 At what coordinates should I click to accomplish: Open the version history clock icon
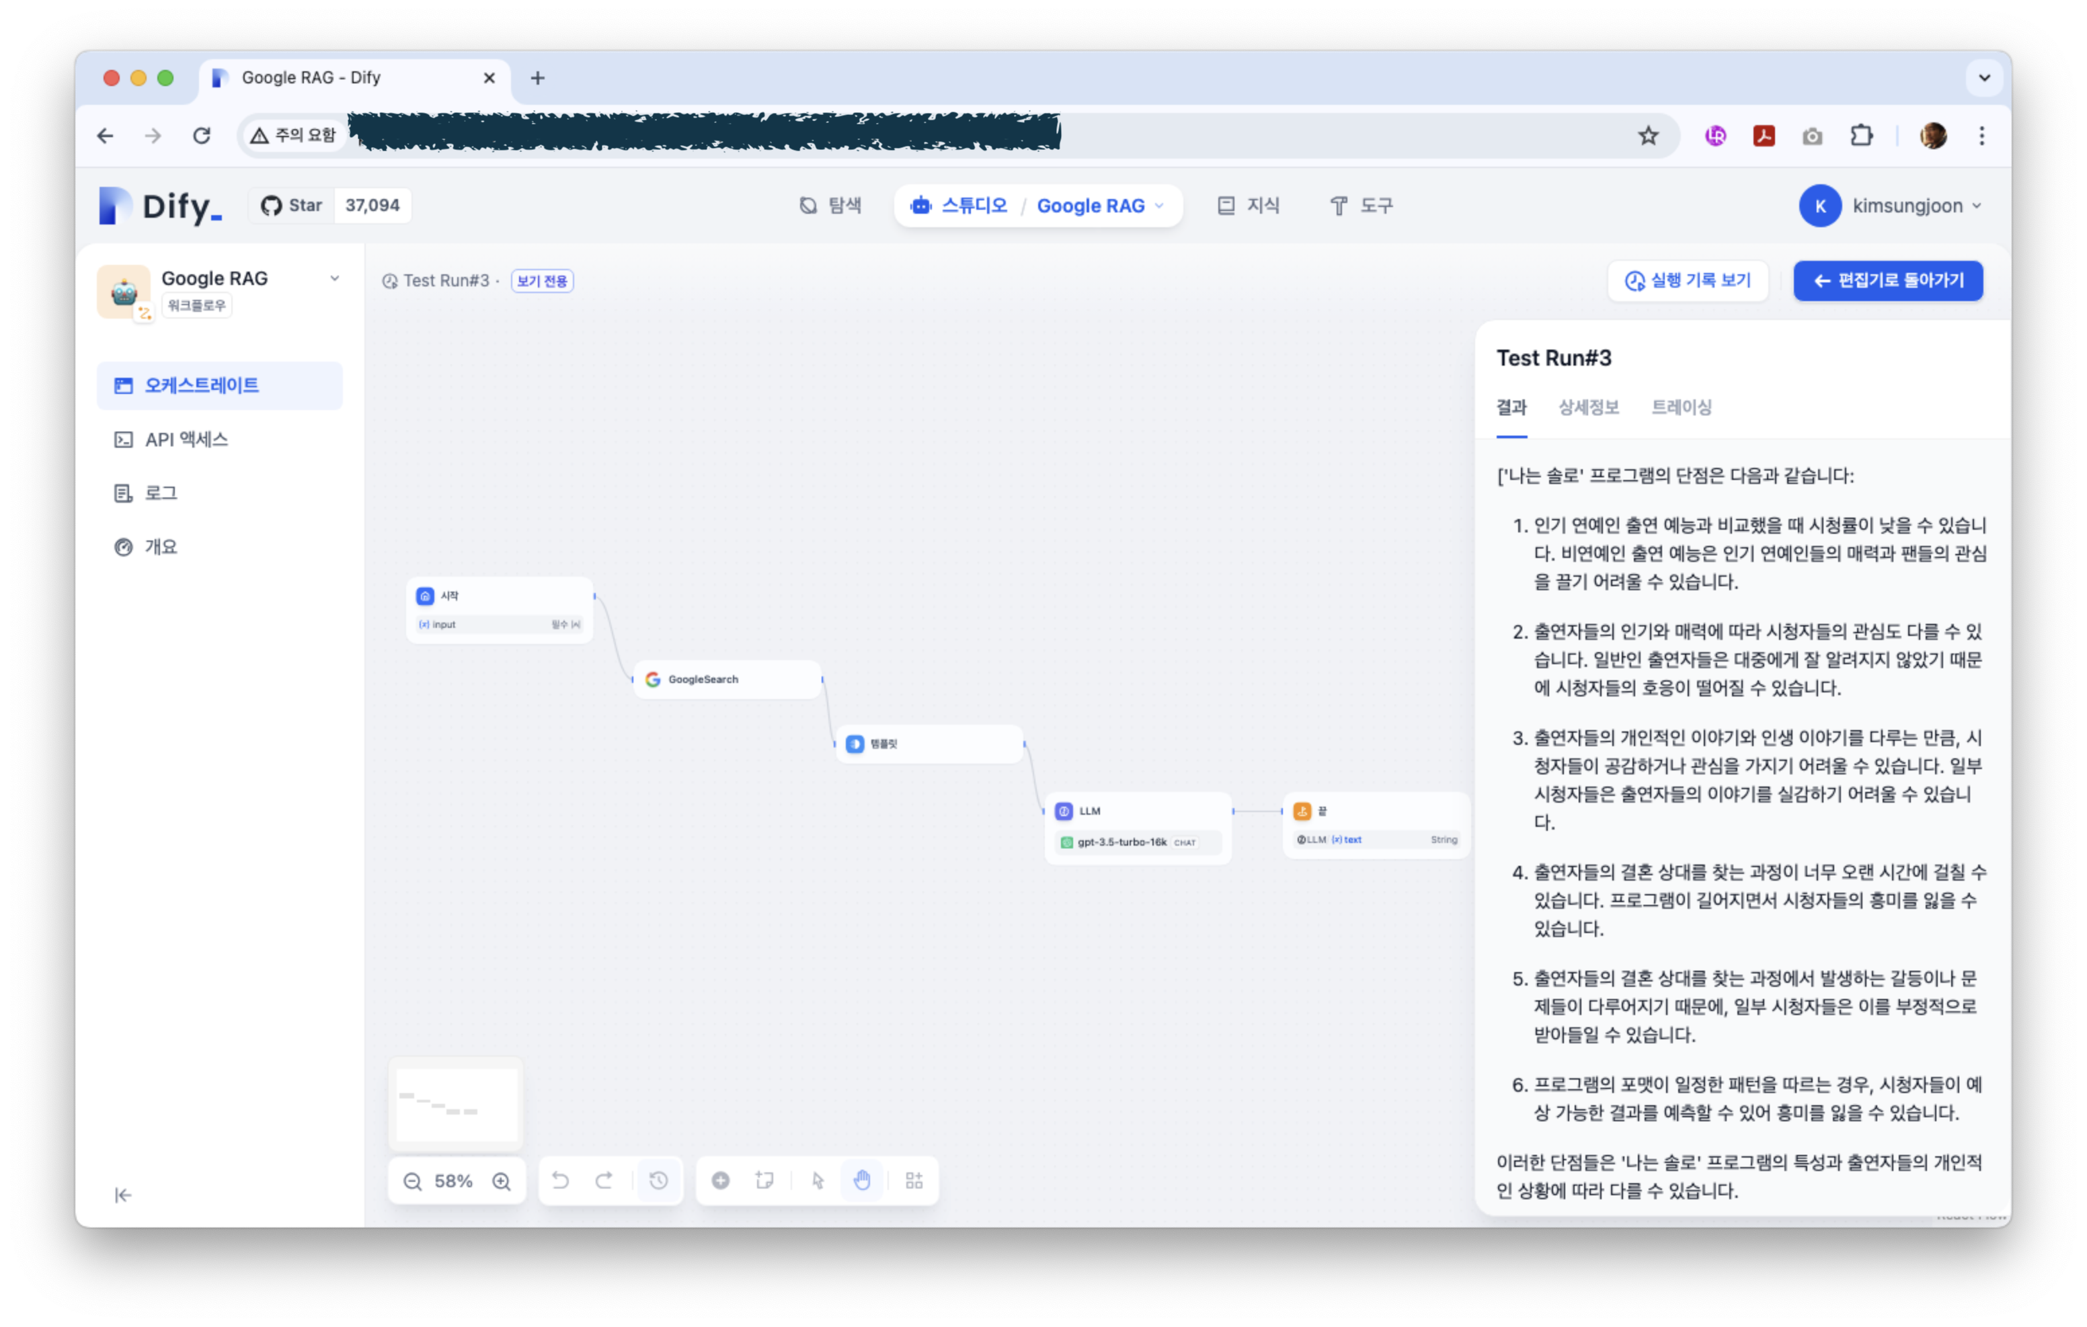pyautogui.click(x=659, y=1180)
